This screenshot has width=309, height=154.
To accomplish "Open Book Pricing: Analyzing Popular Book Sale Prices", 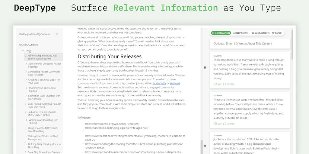I will click(x=44, y=106).
